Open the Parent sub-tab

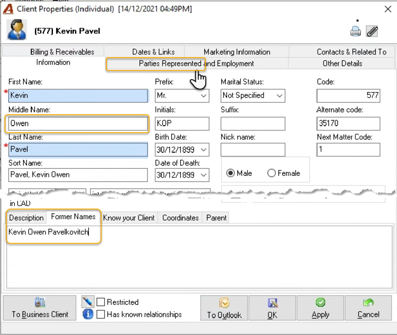point(216,218)
